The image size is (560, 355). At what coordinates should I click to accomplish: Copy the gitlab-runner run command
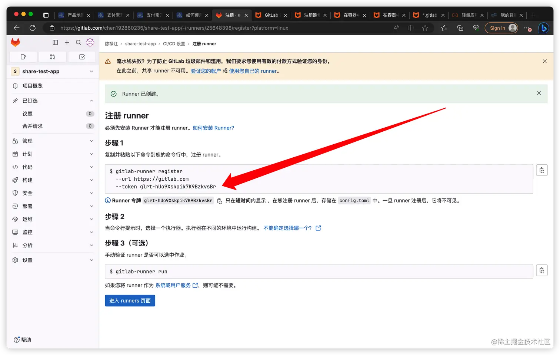point(542,270)
